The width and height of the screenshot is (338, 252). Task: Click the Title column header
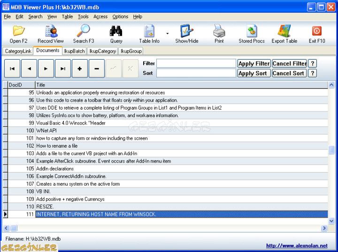click(182, 85)
